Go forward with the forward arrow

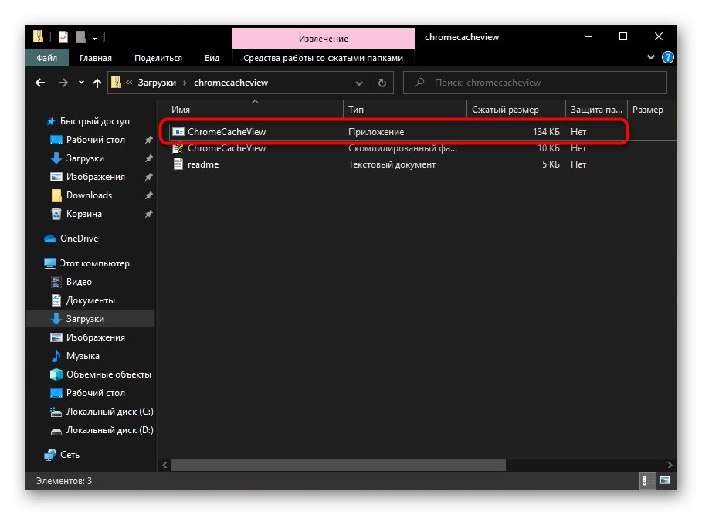[63, 83]
